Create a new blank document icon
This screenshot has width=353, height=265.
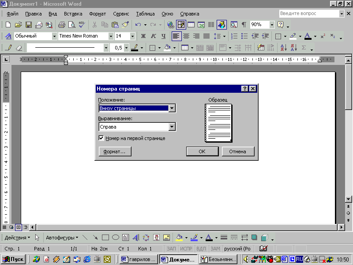8,25
